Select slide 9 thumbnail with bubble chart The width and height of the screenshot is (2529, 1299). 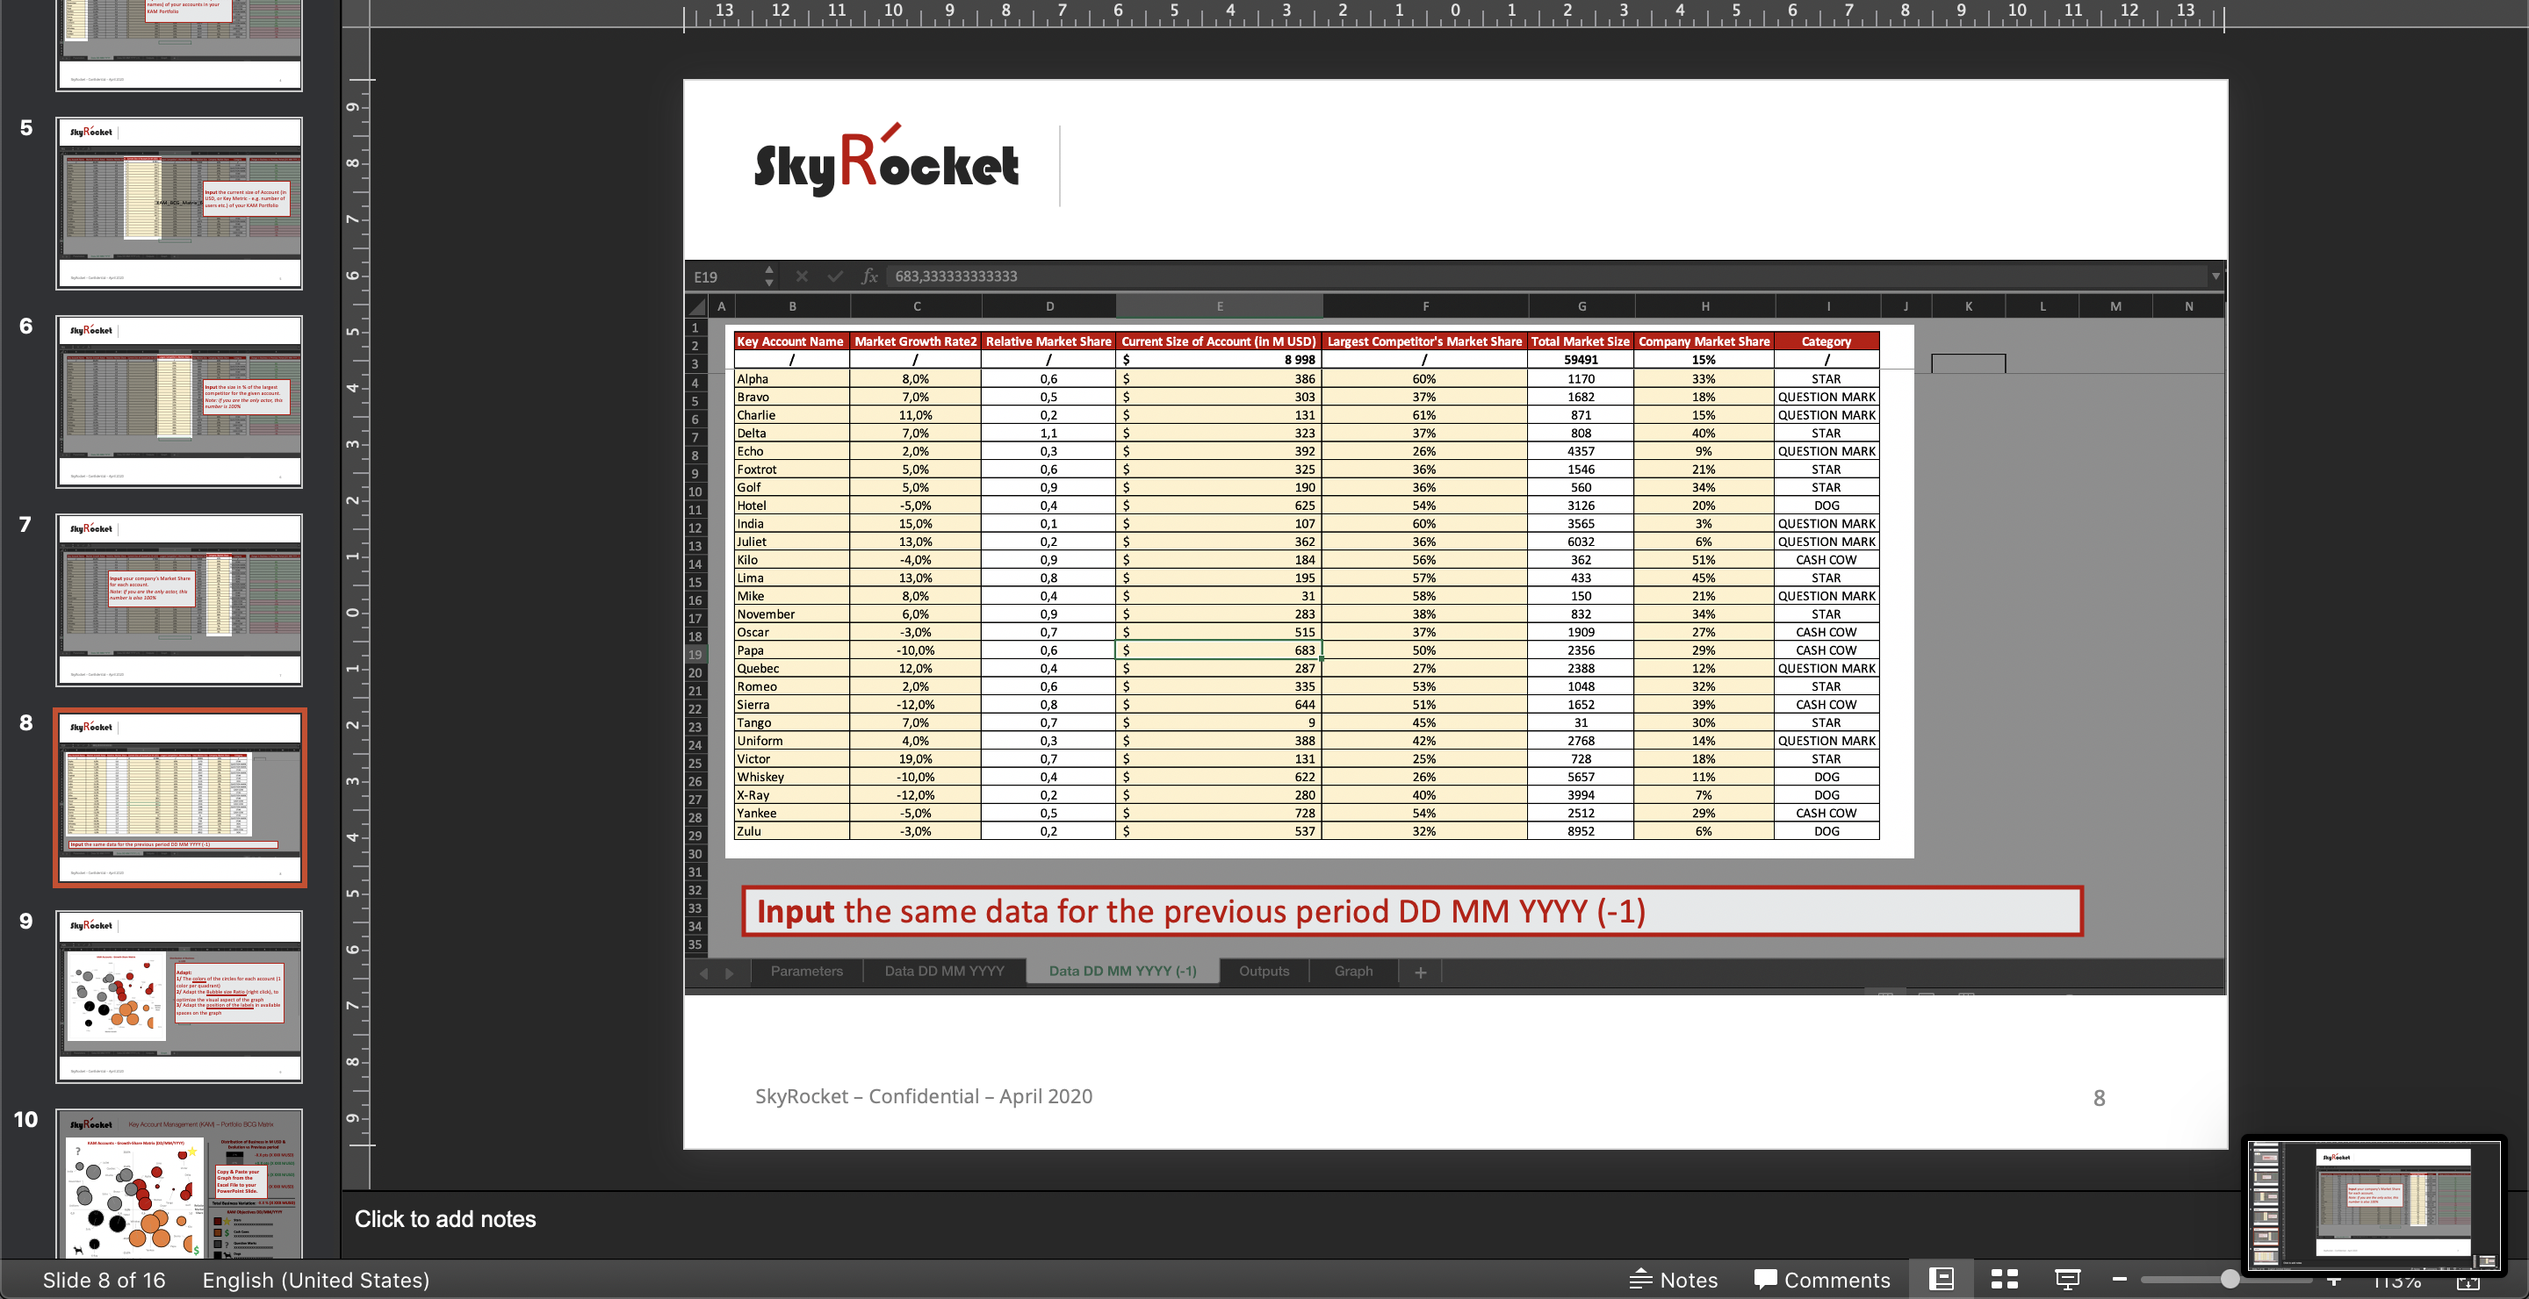click(178, 996)
